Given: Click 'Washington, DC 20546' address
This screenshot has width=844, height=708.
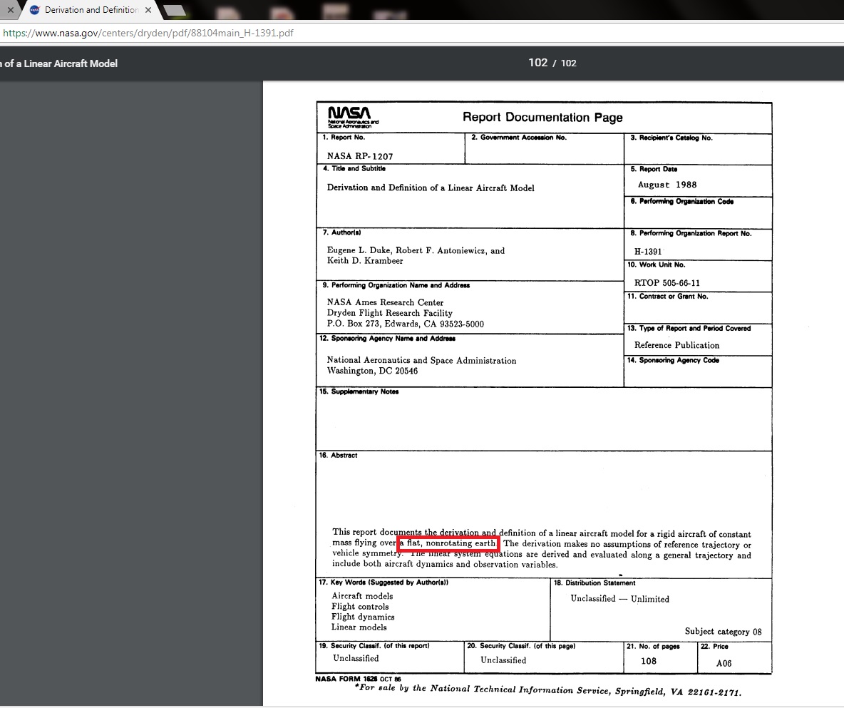Looking at the screenshot, I should point(373,371).
